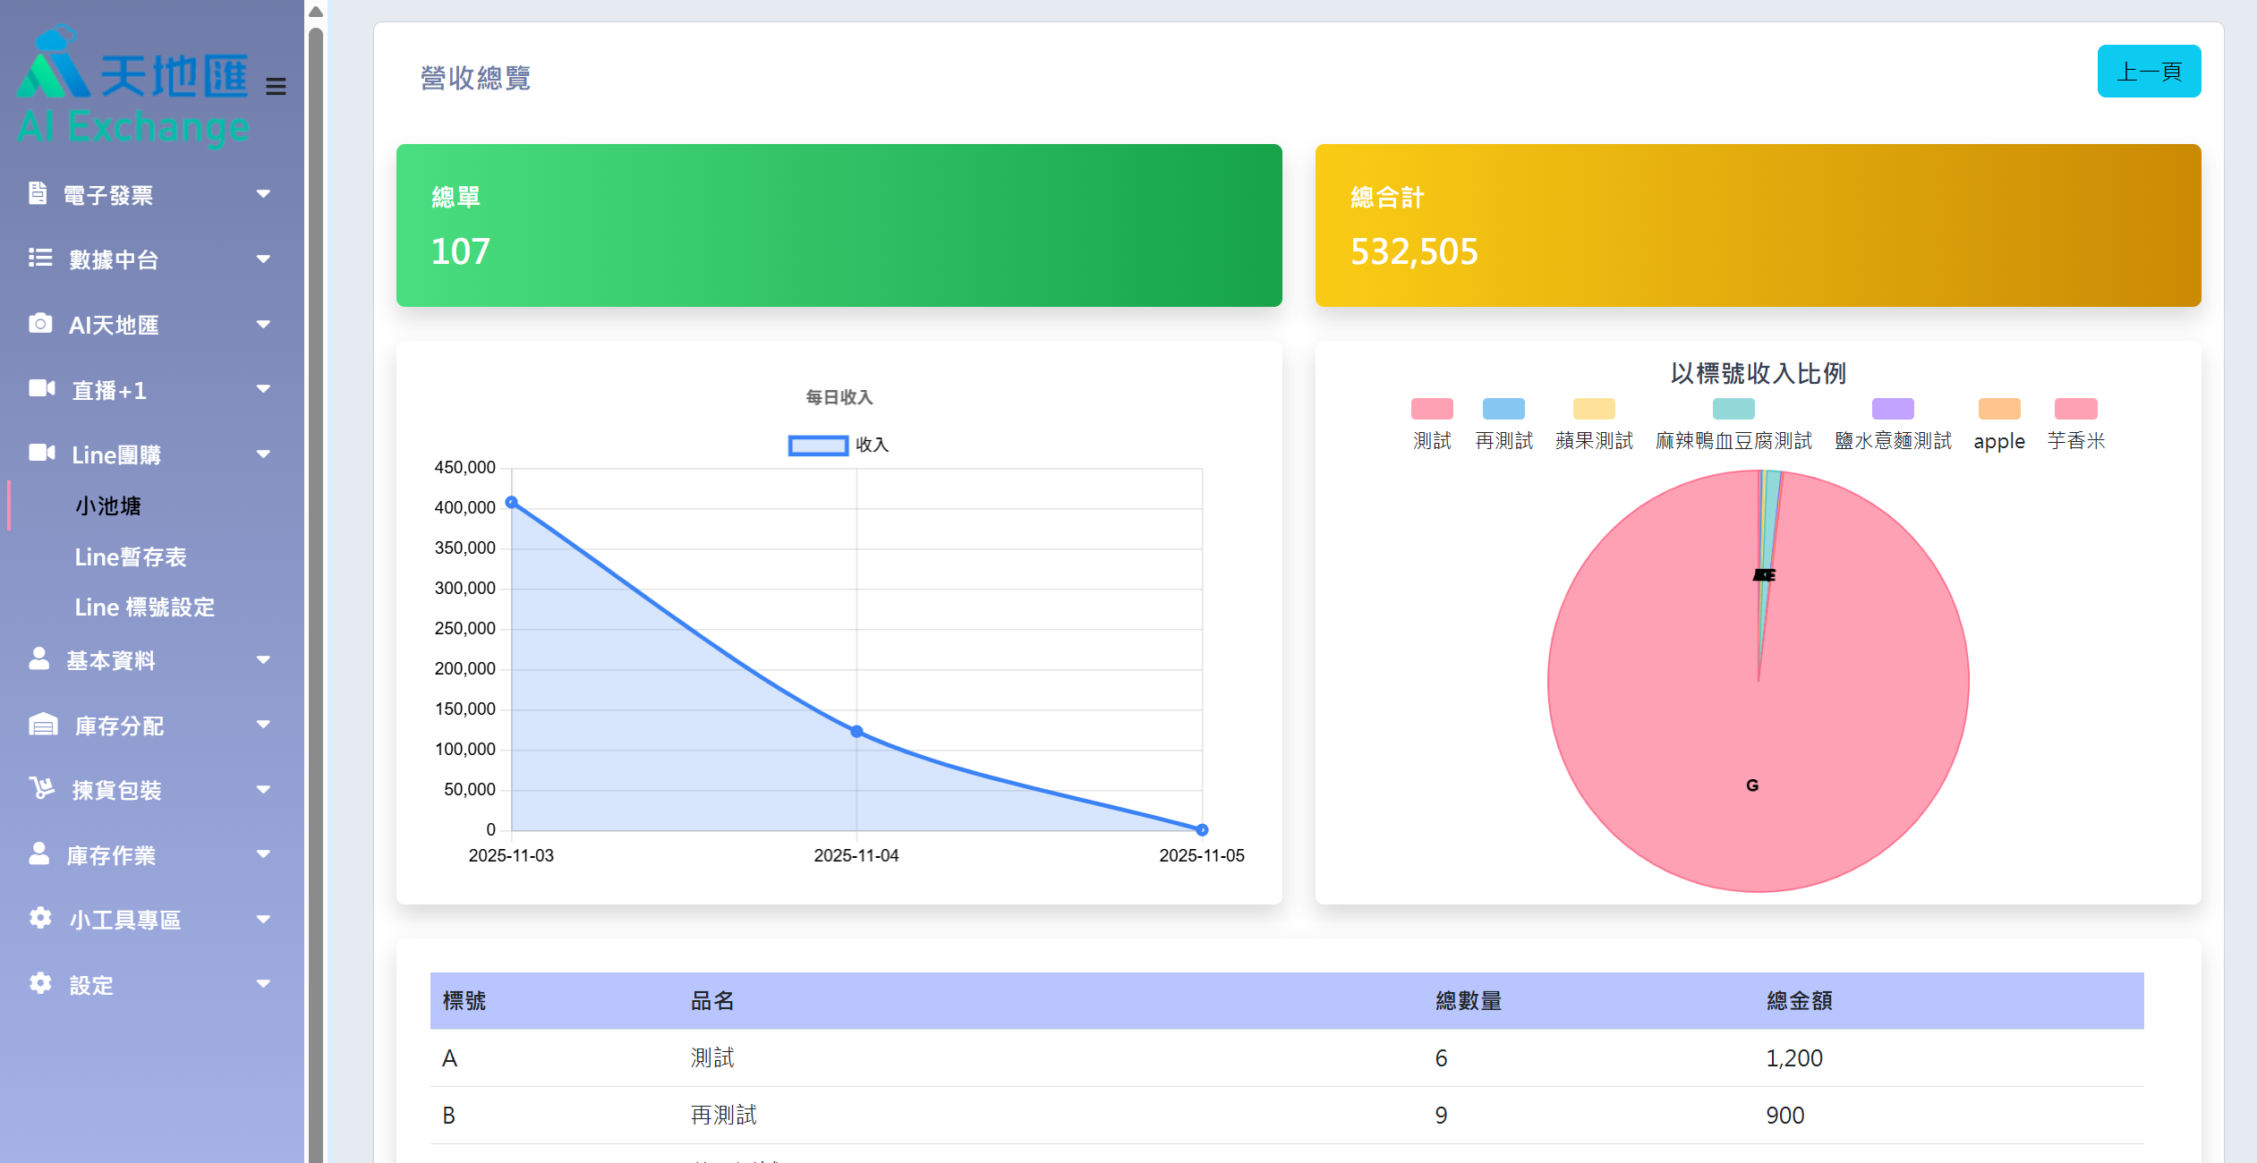The height and width of the screenshot is (1163, 2257).
Task: Click the 庫存分配 warehouse icon
Action: (43, 725)
